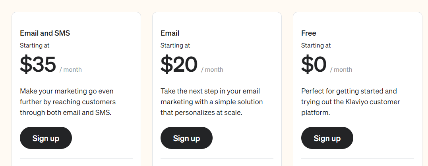
Task: Select "/ month" beside the $0 price
Action: tap(341, 70)
